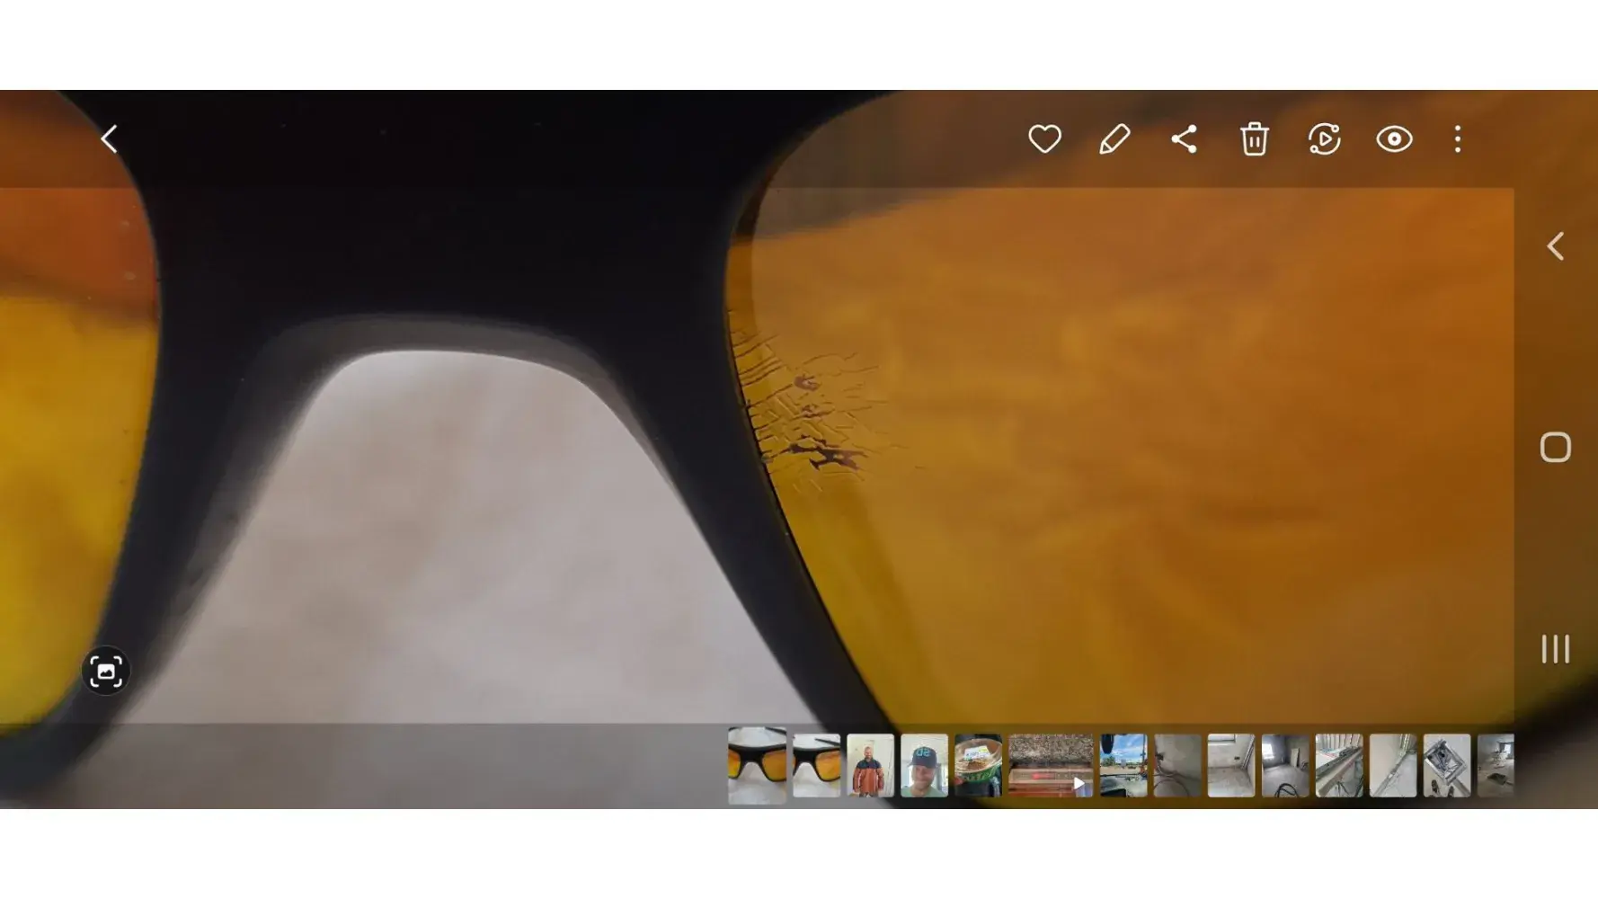
Task: Open recent apps with three-bar button
Action: (x=1556, y=648)
